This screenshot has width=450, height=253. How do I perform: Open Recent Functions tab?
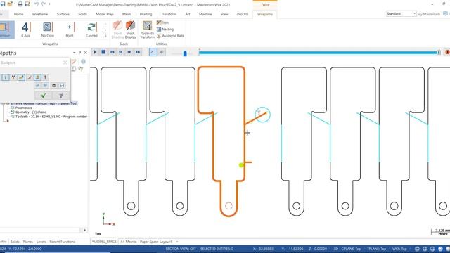tap(63, 242)
